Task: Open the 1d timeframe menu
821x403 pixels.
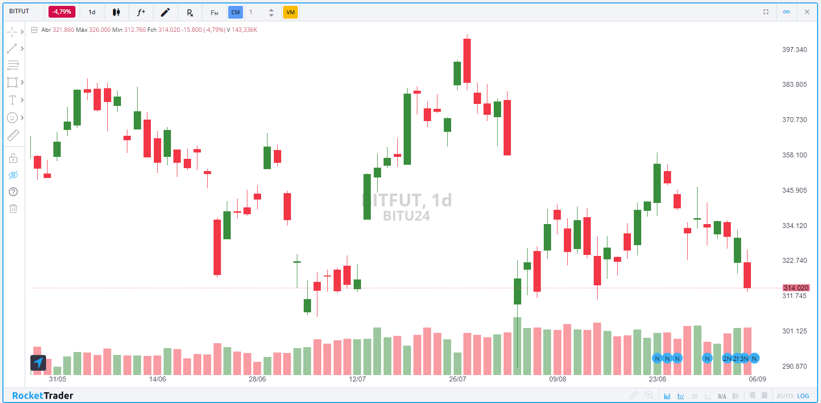Action: click(92, 12)
